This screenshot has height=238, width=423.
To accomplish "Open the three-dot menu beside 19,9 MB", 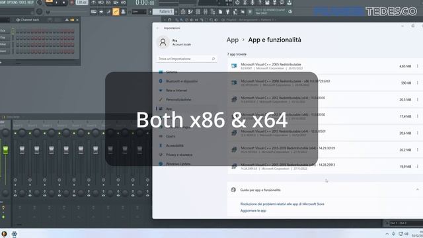I will click(x=417, y=167).
